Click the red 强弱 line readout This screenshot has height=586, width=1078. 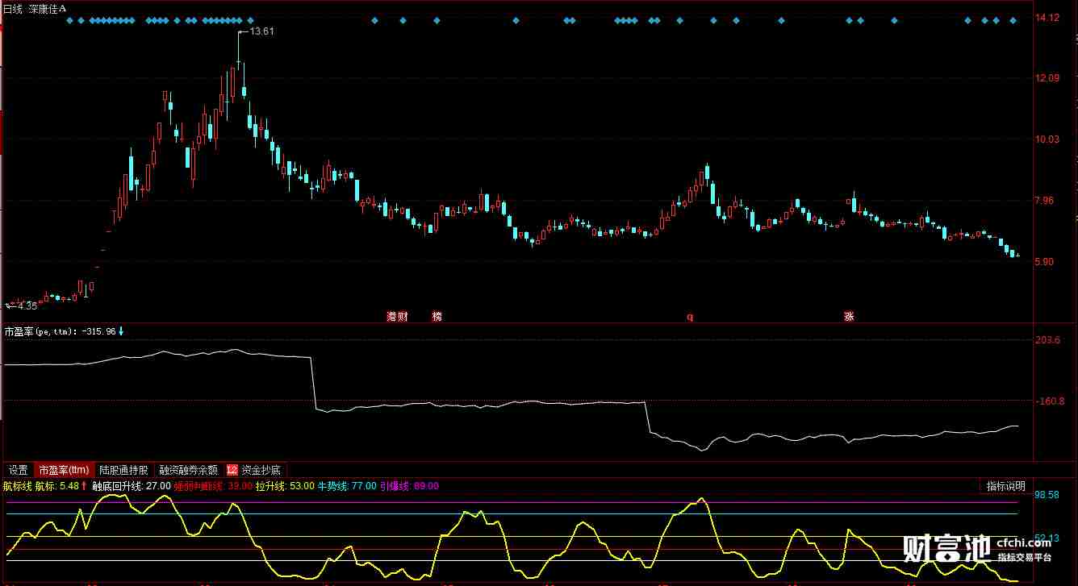pos(212,486)
